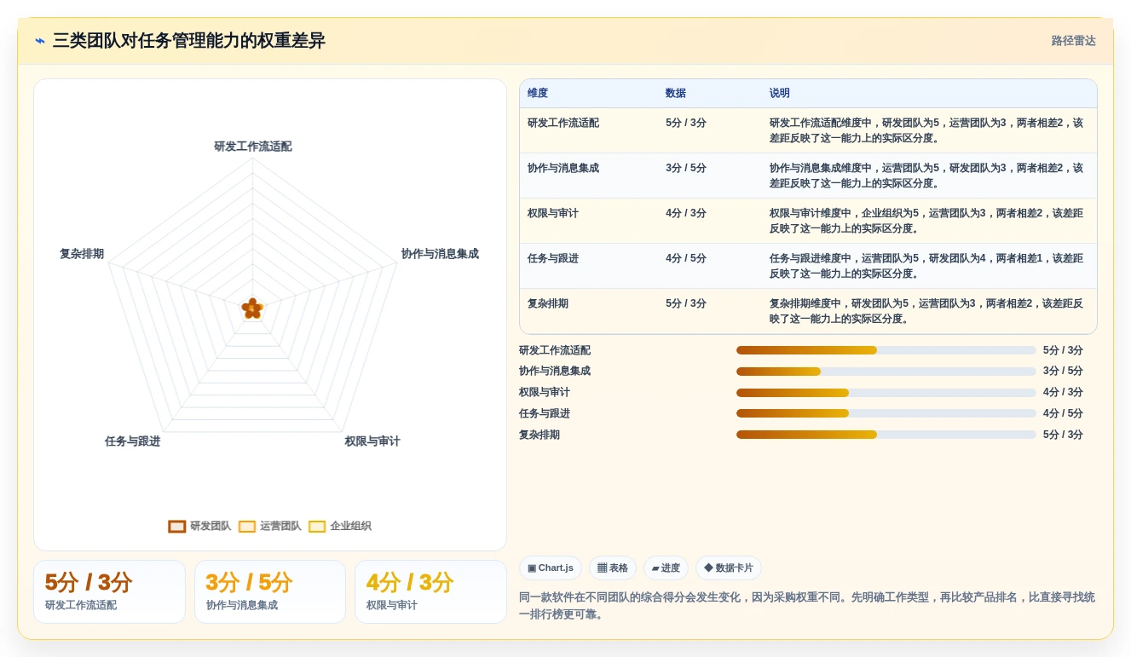The width and height of the screenshot is (1131, 657).
Task: Select the 进度 tag chip
Action: coord(666,568)
